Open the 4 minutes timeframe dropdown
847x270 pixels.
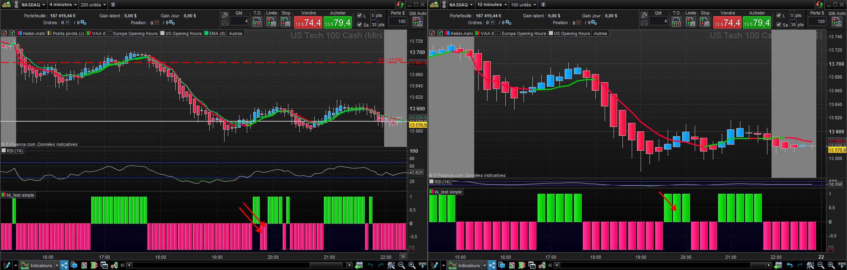63,5
